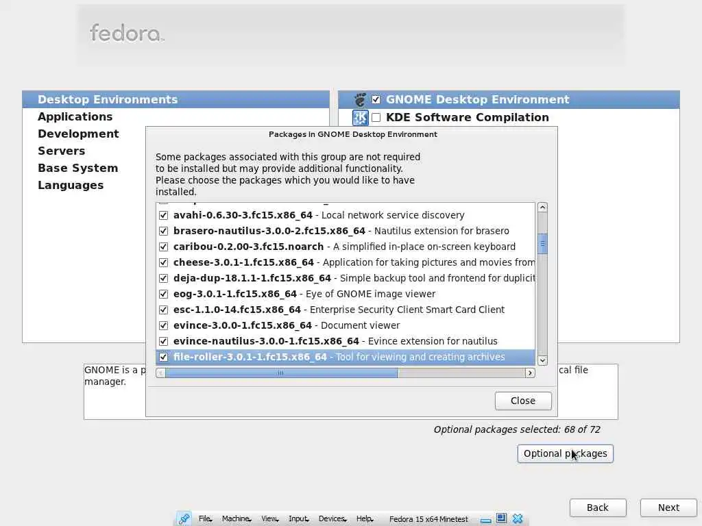Select the Applications category
Viewport: 702px width, 526px height.
point(75,116)
